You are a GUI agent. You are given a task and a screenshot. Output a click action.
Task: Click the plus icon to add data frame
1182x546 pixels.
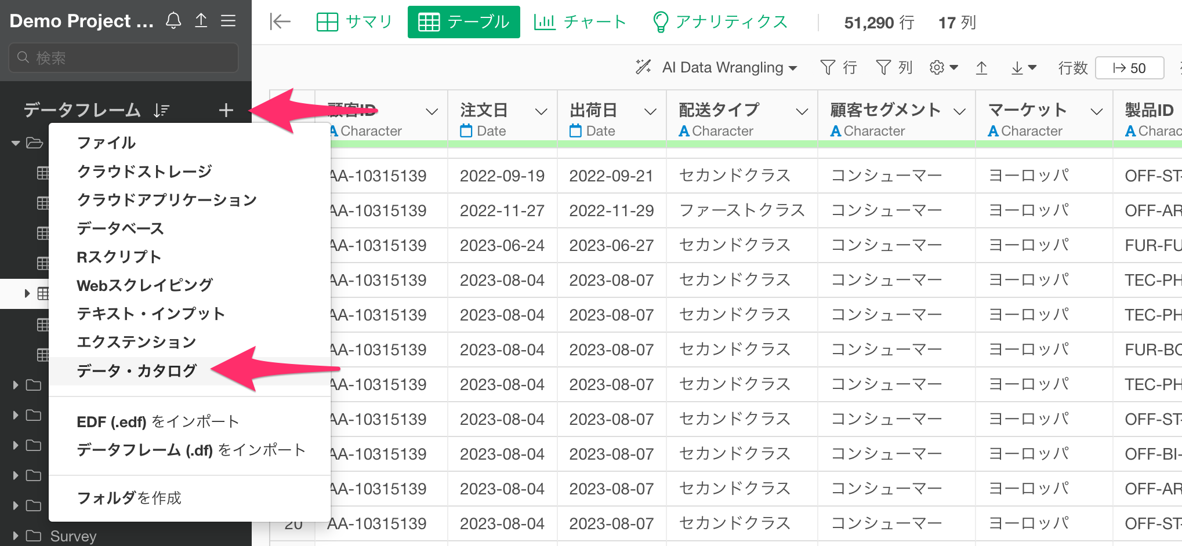pos(226,110)
